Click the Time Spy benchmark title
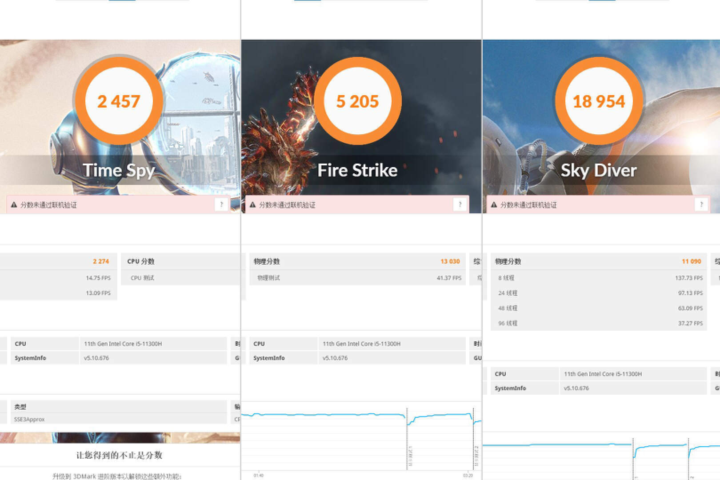 [119, 170]
